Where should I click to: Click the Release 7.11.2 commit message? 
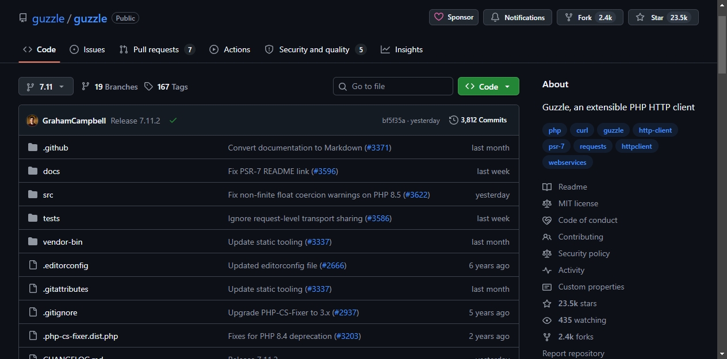135,121
